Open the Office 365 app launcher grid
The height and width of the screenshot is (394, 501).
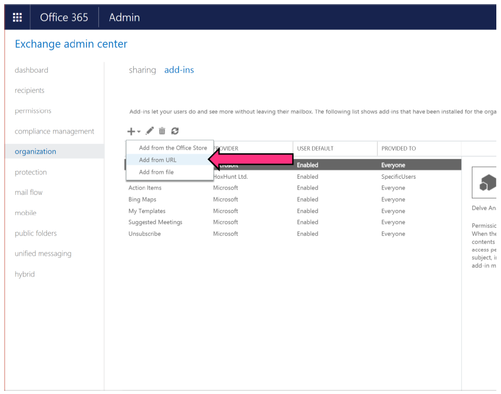tap(17, 17)
